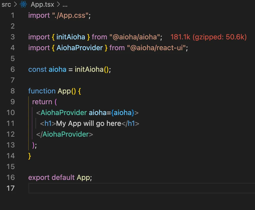Viewport: 255px width, 210px height.
Task: Click AiohaProvider in the line 4 import
Action: [79, 48]
